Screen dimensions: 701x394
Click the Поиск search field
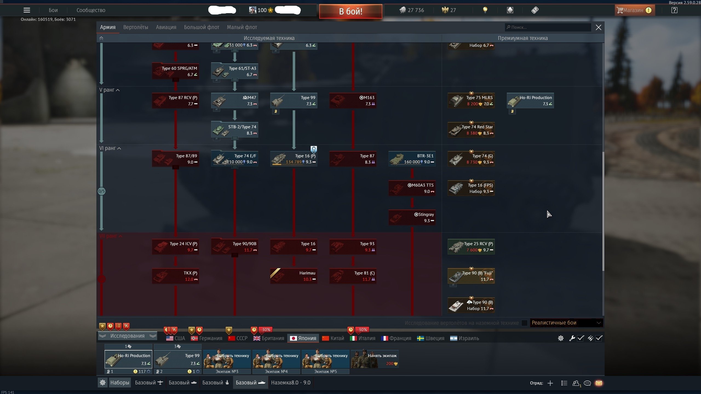click(548, 27)
